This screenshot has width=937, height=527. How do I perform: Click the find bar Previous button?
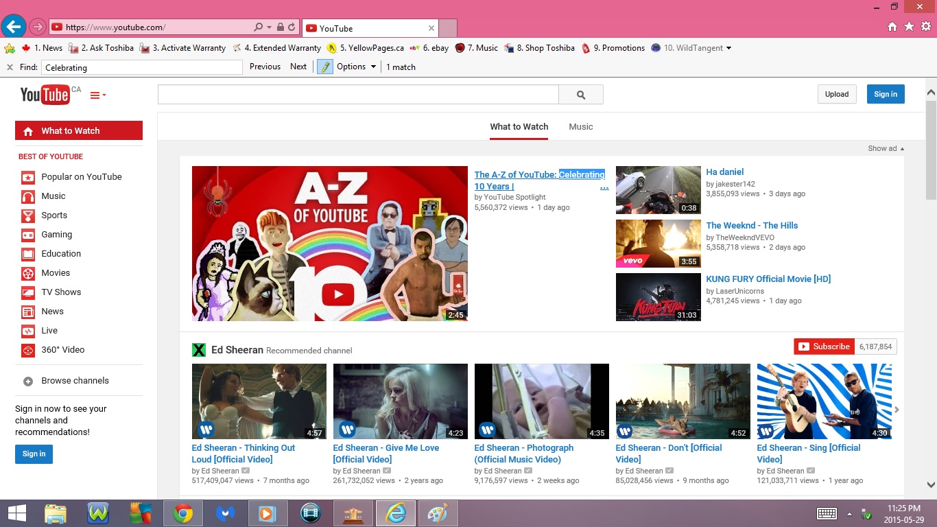click(265, 67)
